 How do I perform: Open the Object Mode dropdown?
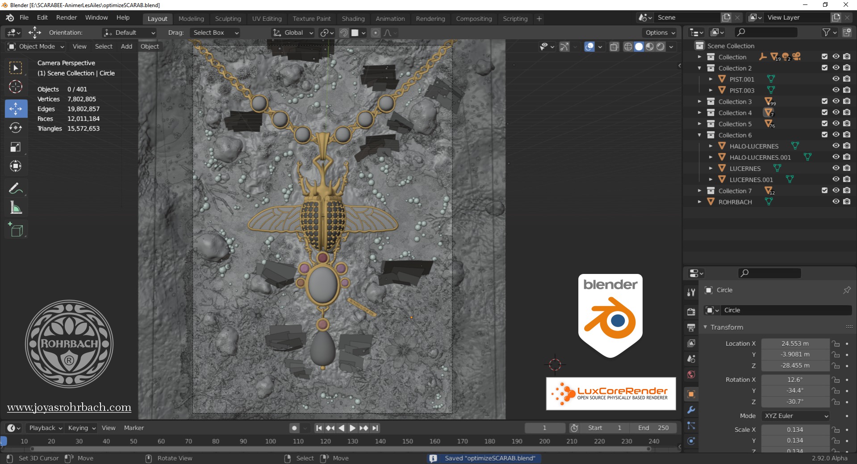(37, 46)
